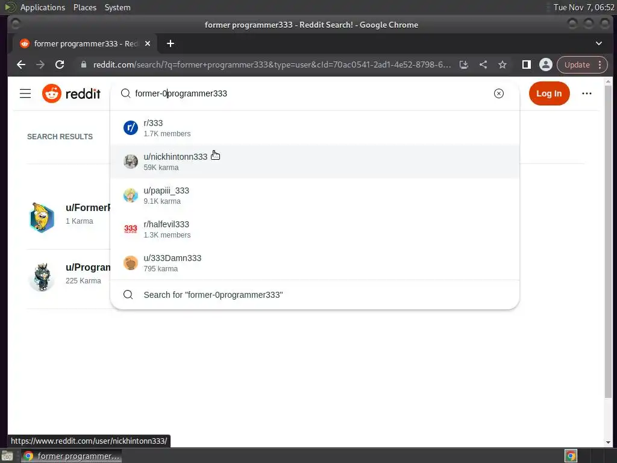This screenshot has height=463, width=617.
Task: Expand the tab search chevron
Action: coord(599,43)
